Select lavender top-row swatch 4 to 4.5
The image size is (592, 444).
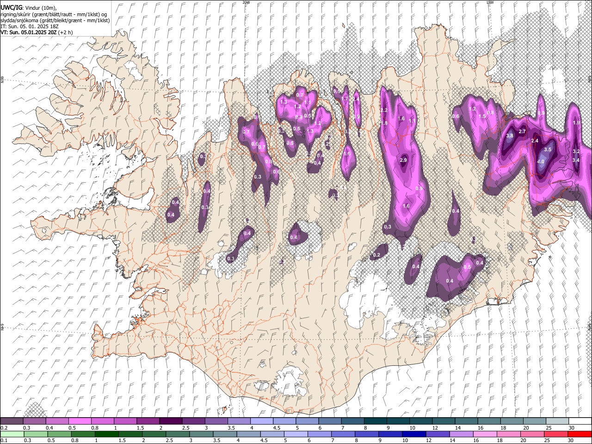(261, 421)
